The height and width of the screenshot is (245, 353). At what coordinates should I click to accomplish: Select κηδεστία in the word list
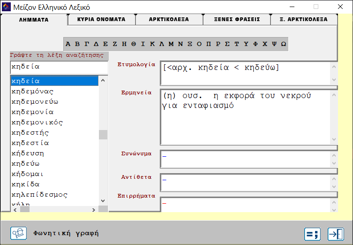click(54, 143)
